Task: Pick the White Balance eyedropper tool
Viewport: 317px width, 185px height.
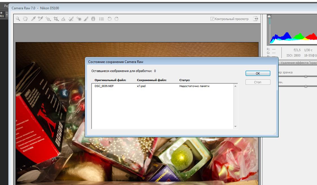Action: click(x=33, y=19)
